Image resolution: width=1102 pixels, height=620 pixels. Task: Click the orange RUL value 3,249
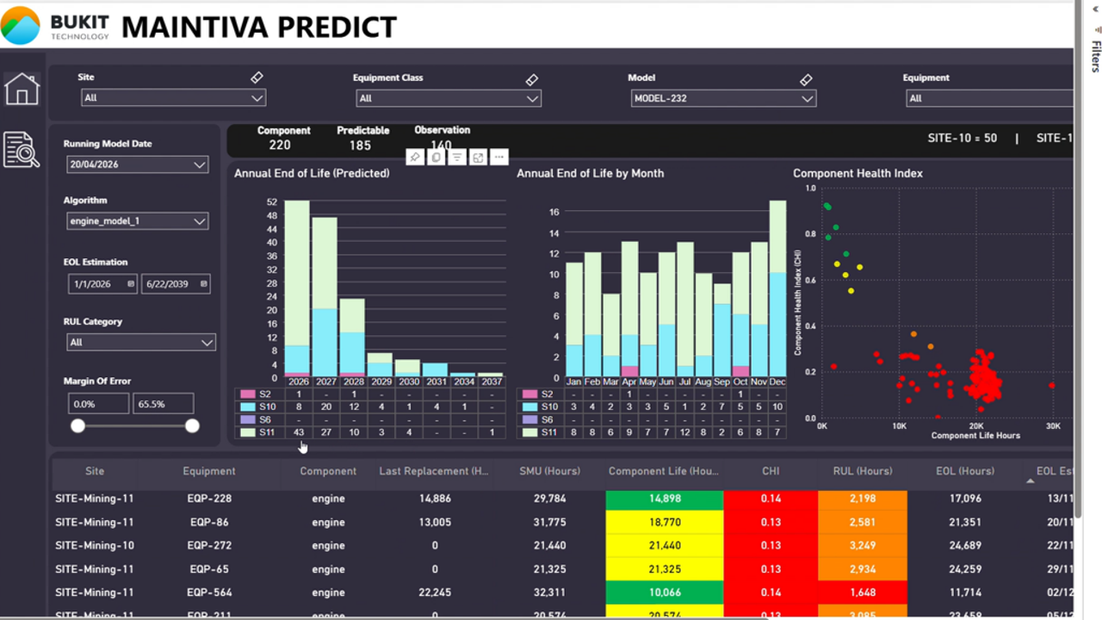pos(863,545)
